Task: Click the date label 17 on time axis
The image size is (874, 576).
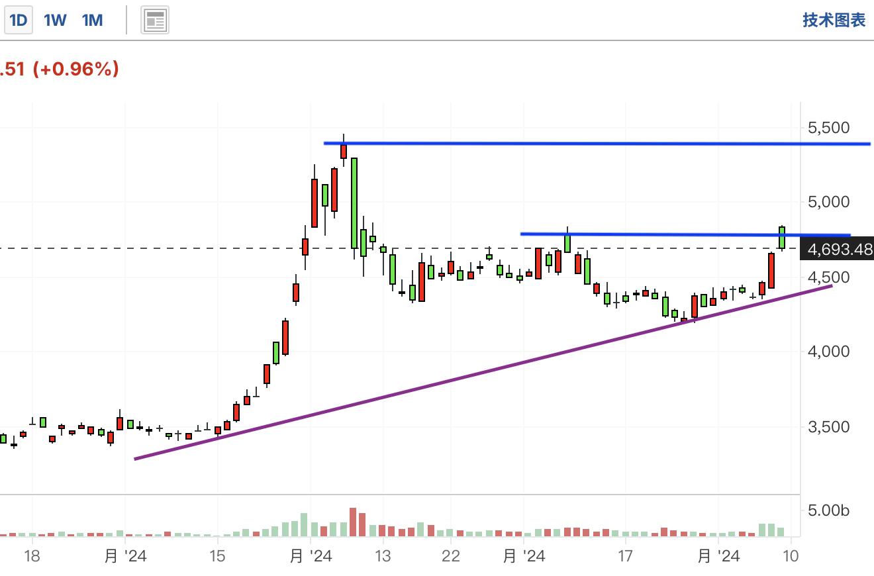Action: point(625,556)
